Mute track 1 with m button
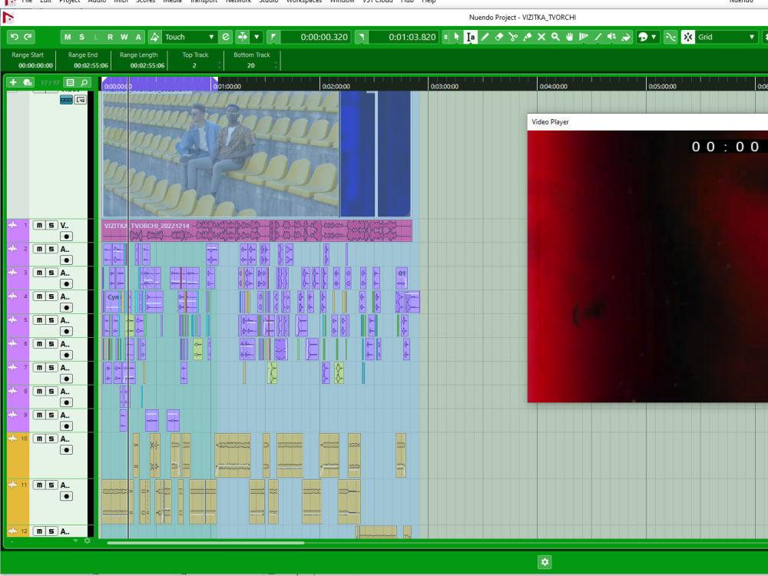768x576 pixels. click(x=39, y=225)
